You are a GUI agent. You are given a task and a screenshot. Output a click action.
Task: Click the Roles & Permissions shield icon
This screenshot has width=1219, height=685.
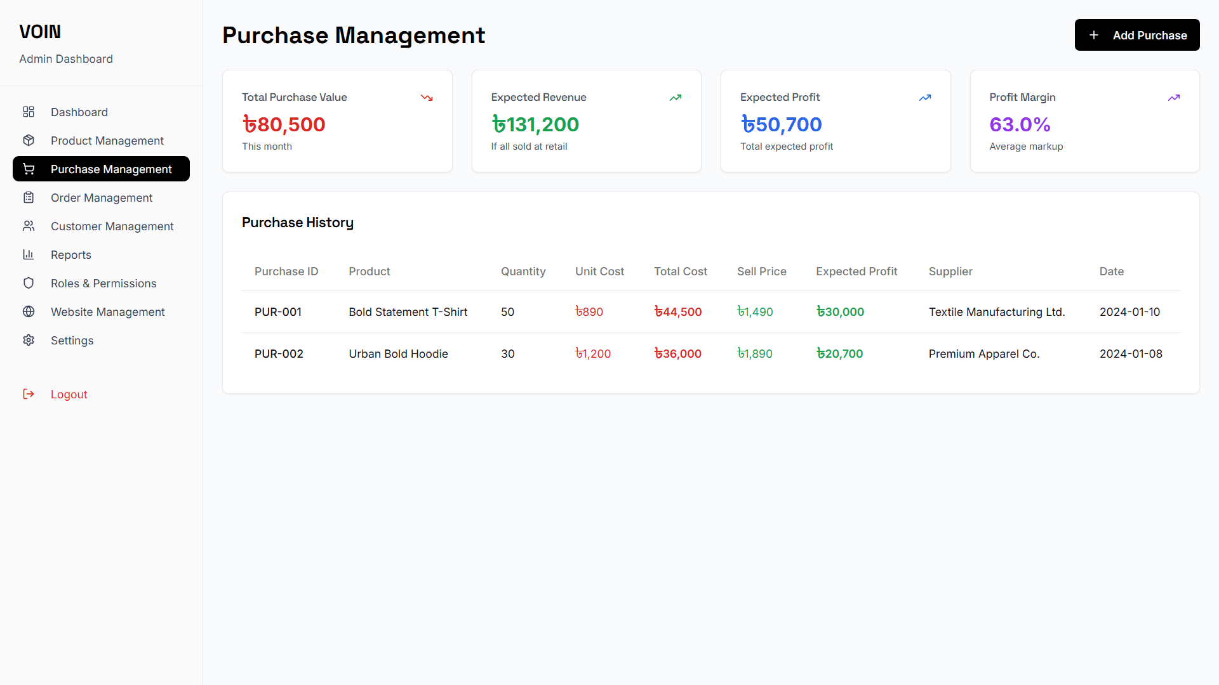(x=29, y=283)
